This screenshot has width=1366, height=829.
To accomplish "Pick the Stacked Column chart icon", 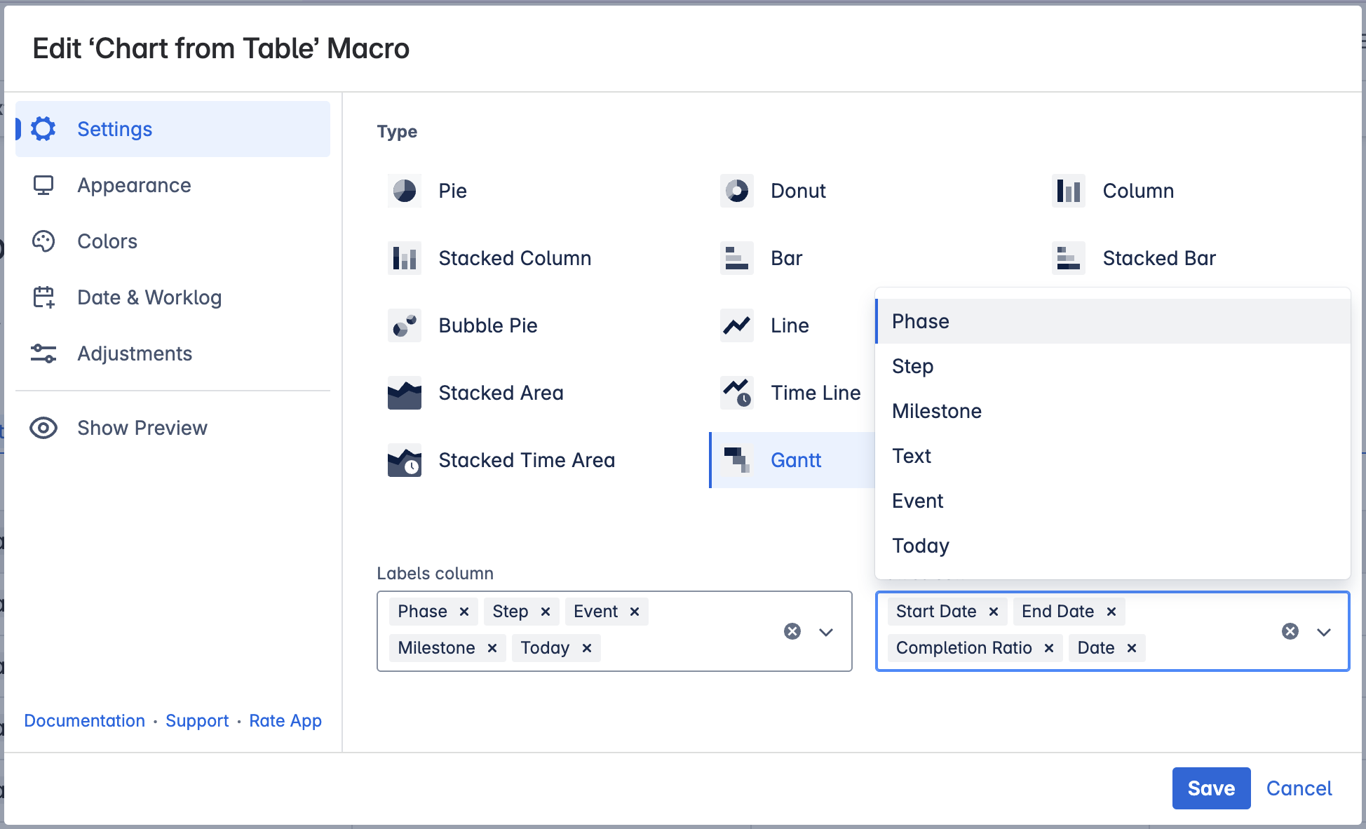I will (x=404, y=258).
